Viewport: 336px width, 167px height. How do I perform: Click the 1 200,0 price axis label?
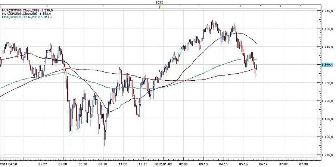pos(327,101)
